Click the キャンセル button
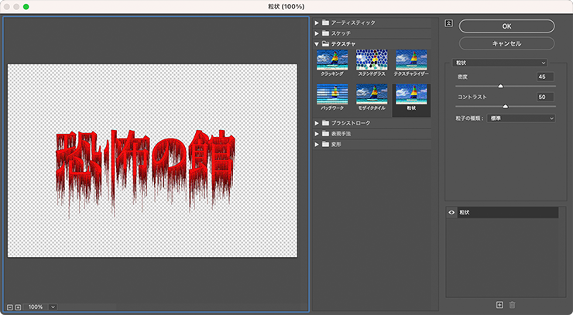This screenshot has height=315, width=573. (x=506, y=43)
